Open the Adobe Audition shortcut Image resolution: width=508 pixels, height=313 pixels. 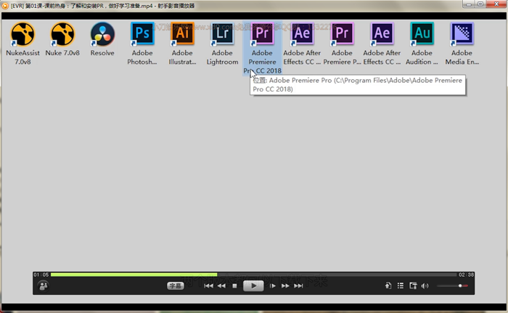pyautogui.click(x=422, y=34)
